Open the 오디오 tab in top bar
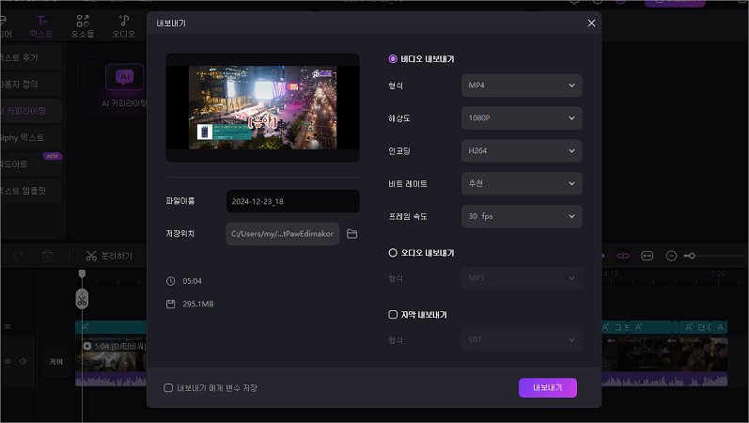Image resolution: width=749 pixels, height=423 pixels. pos(124,25)
